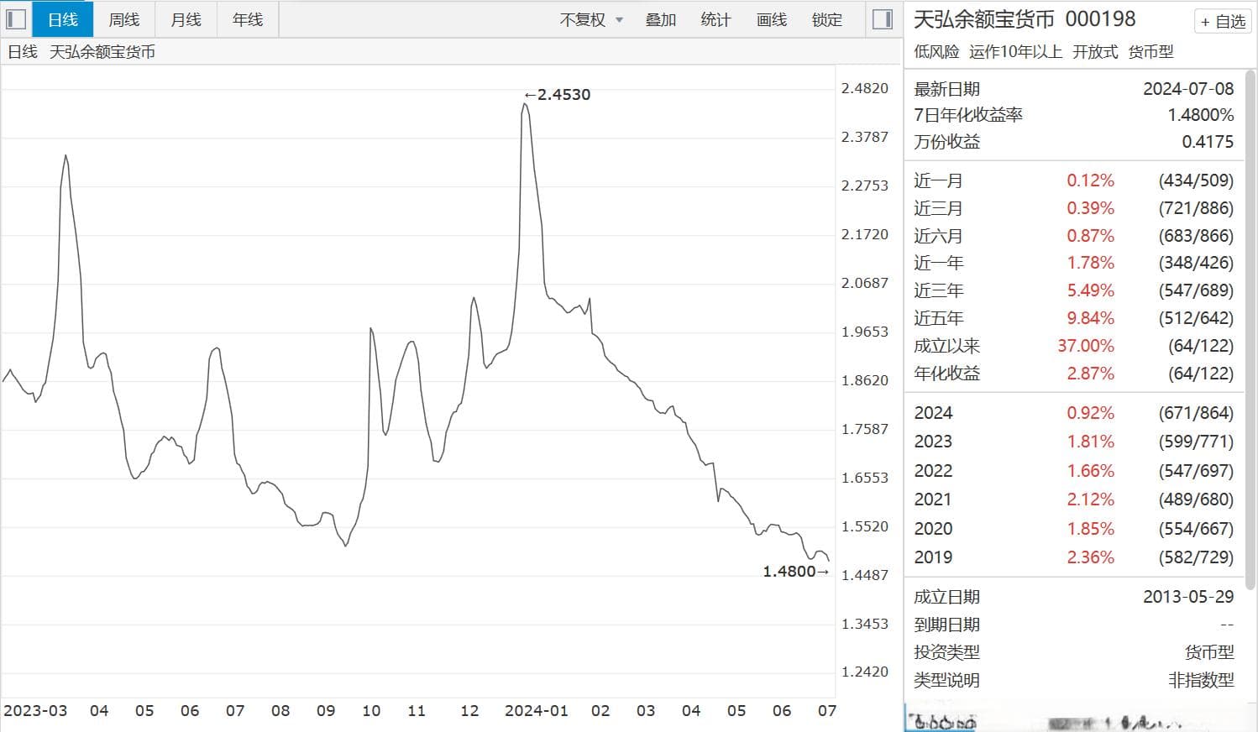Screen dimensions: 1258x732
Task: Click the 近三年 return 5.49%
Action: pyautogui.click(x=1090, y=290)
